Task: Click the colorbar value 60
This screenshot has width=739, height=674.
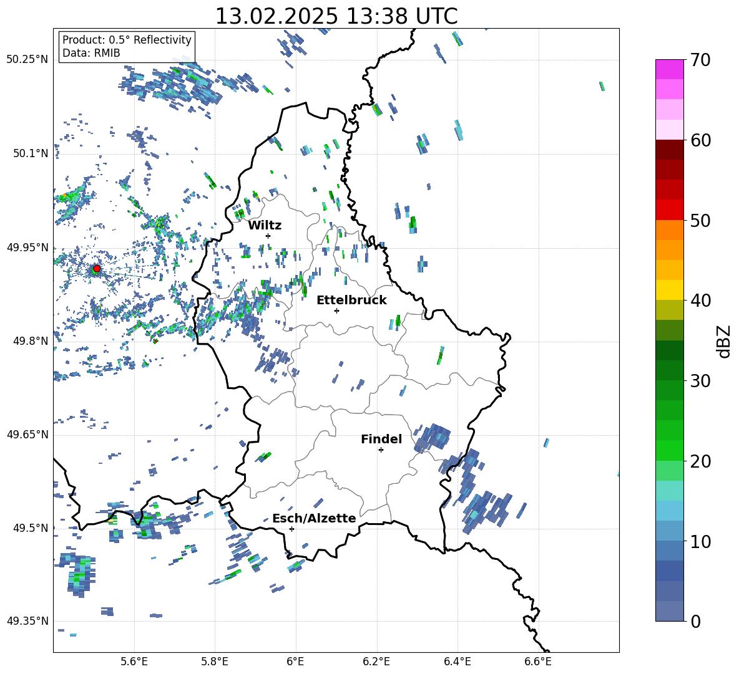Action: [x=700, y=140]
